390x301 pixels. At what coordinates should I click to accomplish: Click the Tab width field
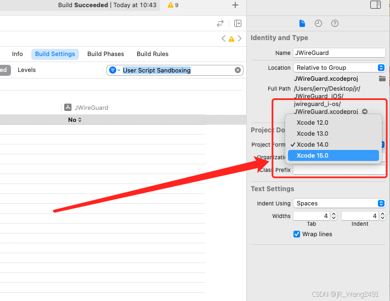coord(312,216)
